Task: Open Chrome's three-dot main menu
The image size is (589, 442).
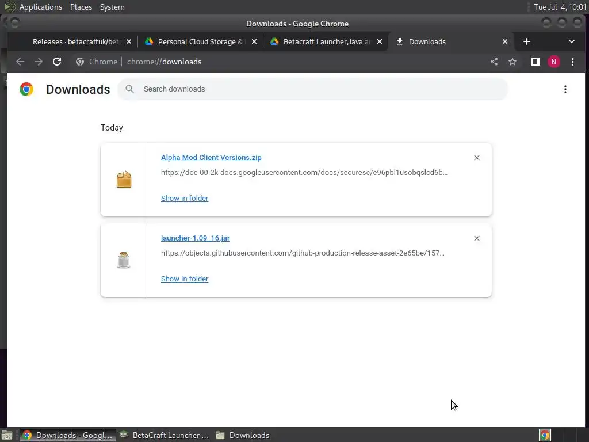Action: pyautogui.click(x=572, y=62)
